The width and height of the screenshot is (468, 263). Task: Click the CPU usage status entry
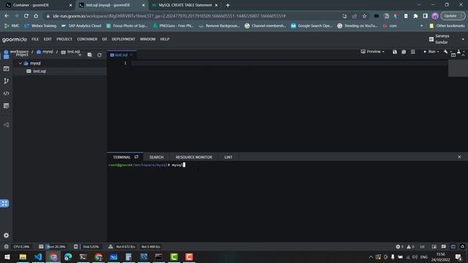tap(21, 247)
